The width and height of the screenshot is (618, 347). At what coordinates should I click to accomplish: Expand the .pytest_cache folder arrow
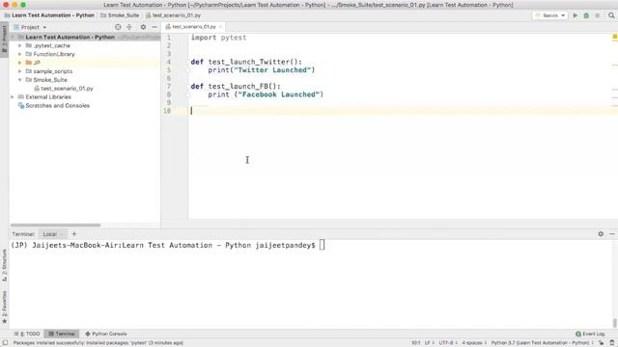click(19, 45)
